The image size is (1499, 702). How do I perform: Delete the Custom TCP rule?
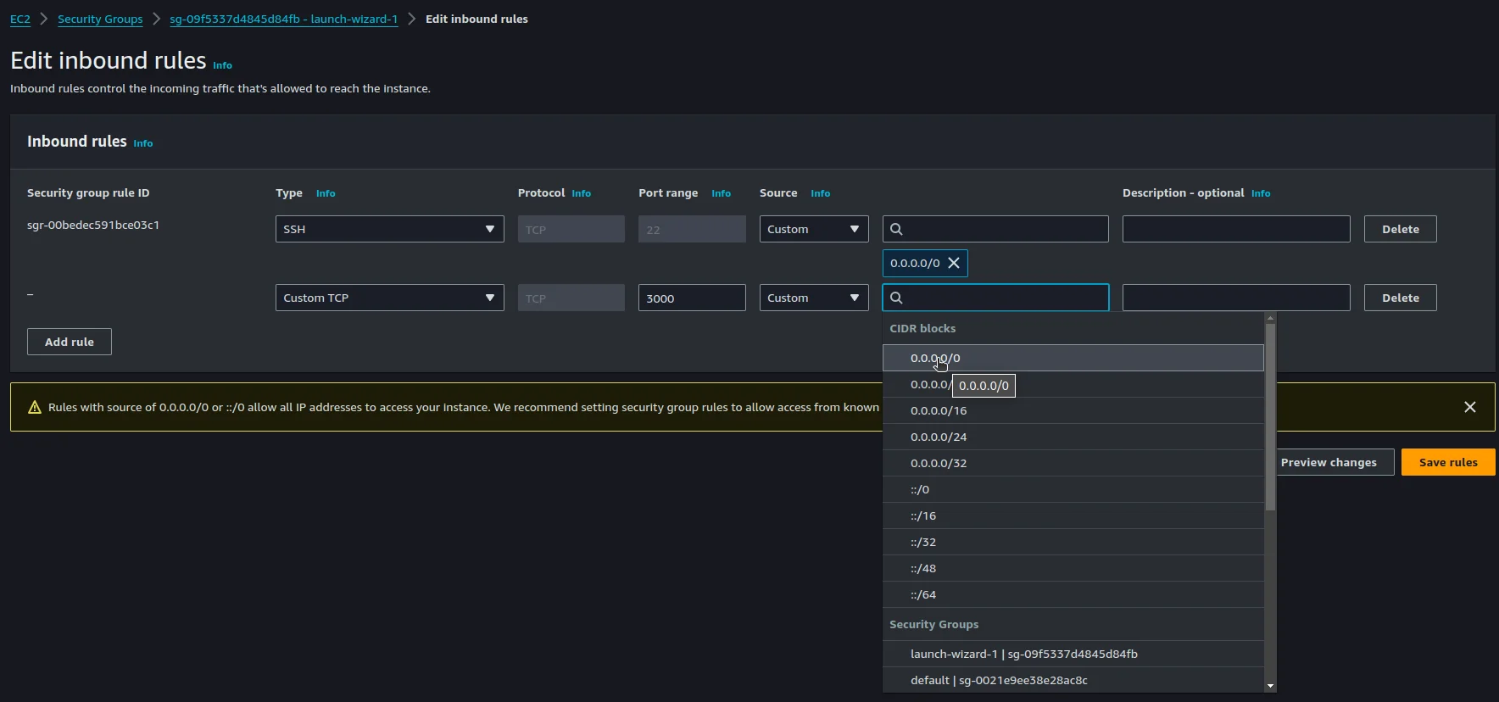pos(1400,298)
